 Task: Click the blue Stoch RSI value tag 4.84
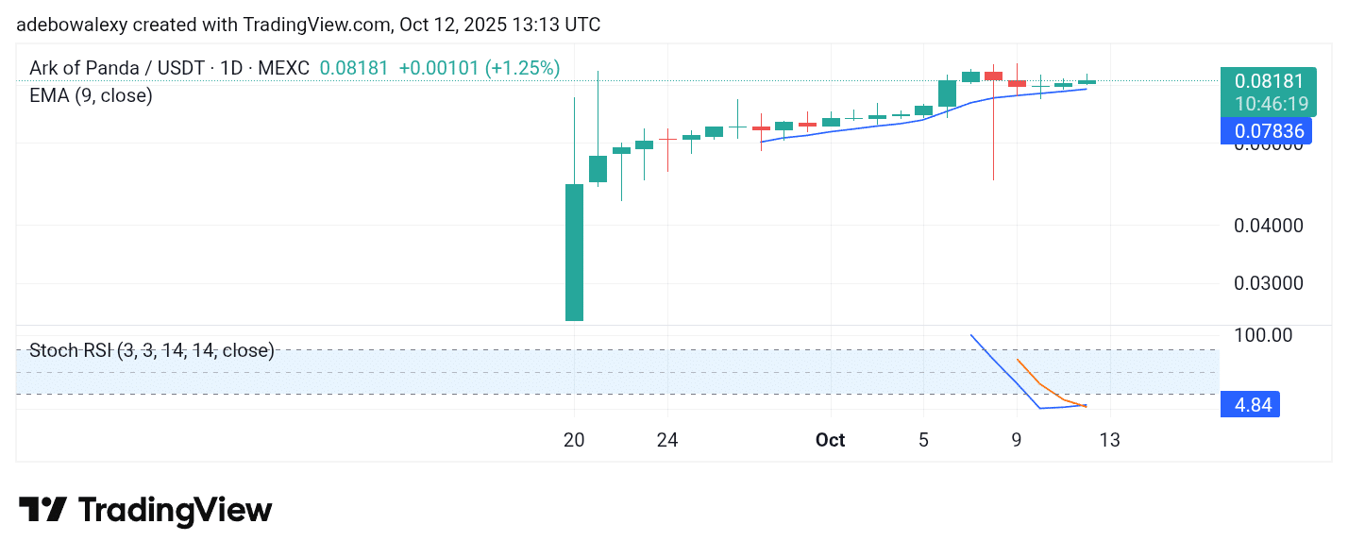pos(1252,406)
